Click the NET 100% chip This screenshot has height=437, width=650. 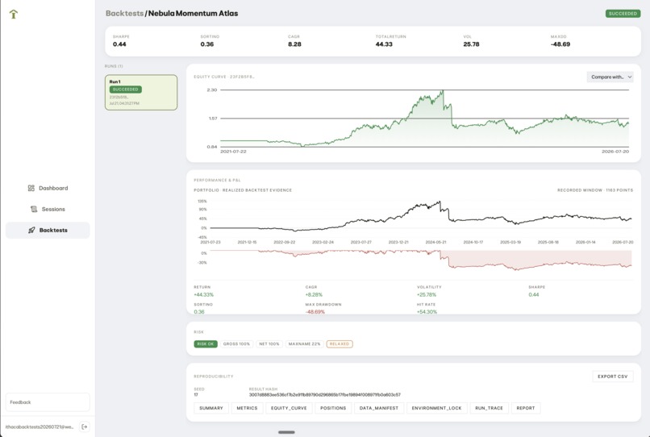click(x=269, y=344)
